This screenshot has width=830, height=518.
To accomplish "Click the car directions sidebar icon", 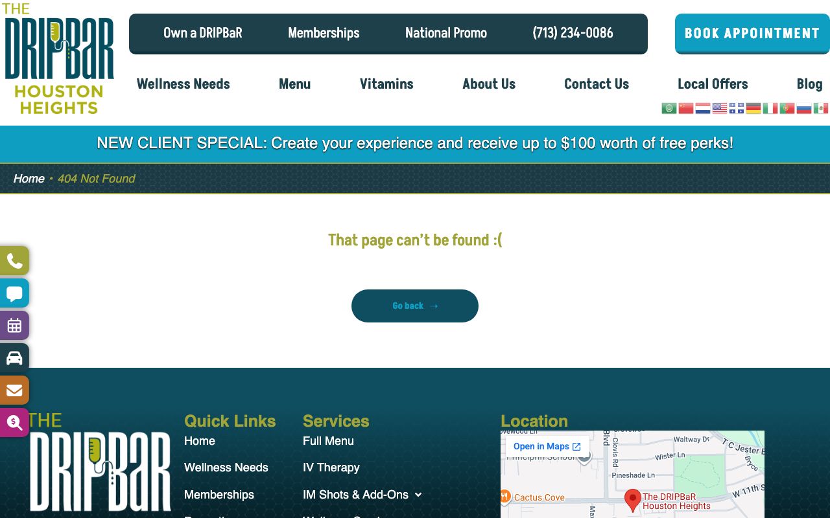I will pyautogui.click(x=14, y=358).
